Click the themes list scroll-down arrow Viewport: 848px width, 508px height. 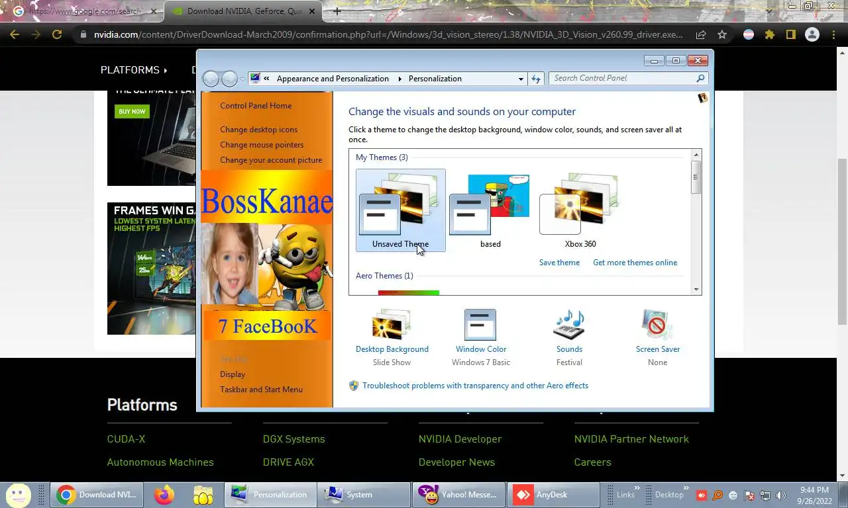[x=696, y=289]
